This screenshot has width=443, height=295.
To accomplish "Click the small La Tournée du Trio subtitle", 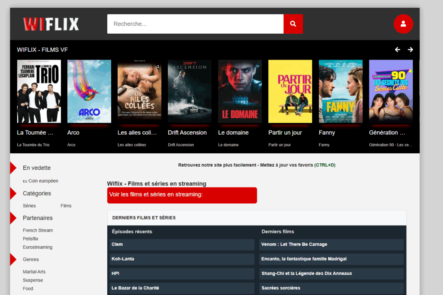I will (33, 145).
